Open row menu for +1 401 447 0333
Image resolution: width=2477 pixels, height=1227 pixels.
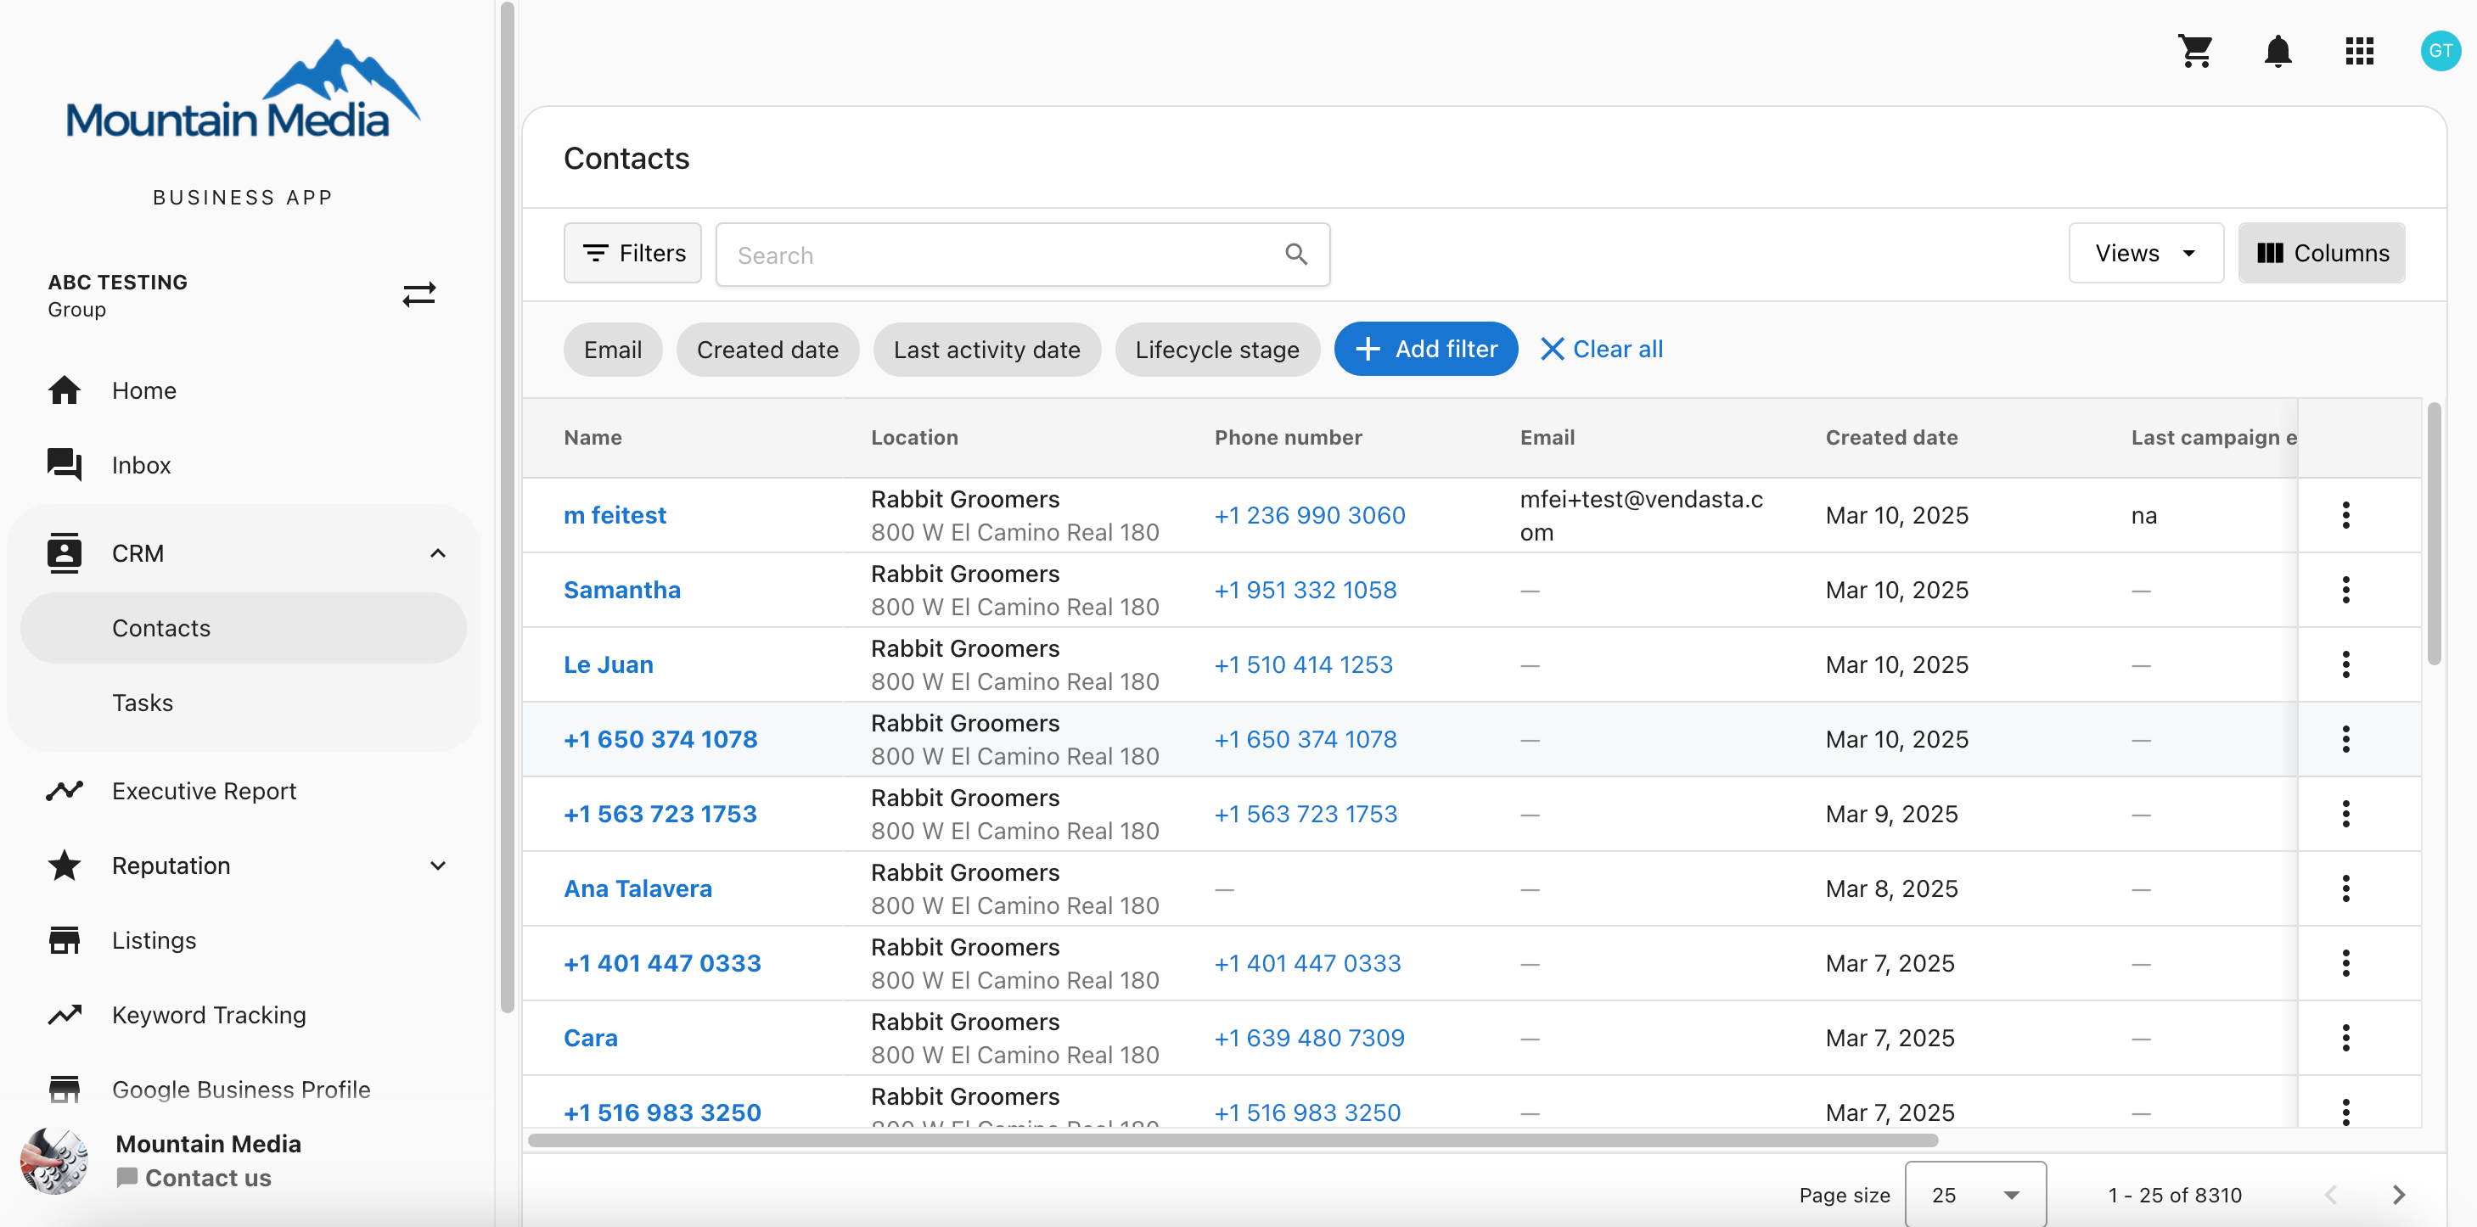click(x=2345, y=963)
